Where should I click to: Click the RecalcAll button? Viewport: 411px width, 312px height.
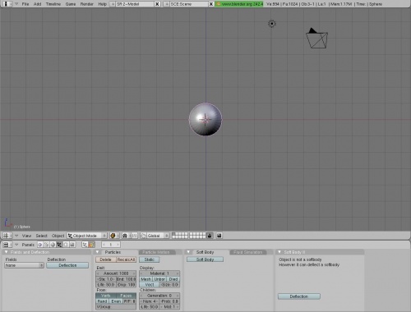point(126,259)
